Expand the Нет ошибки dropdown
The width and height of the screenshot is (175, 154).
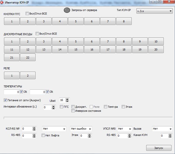(x=81, y=129)
